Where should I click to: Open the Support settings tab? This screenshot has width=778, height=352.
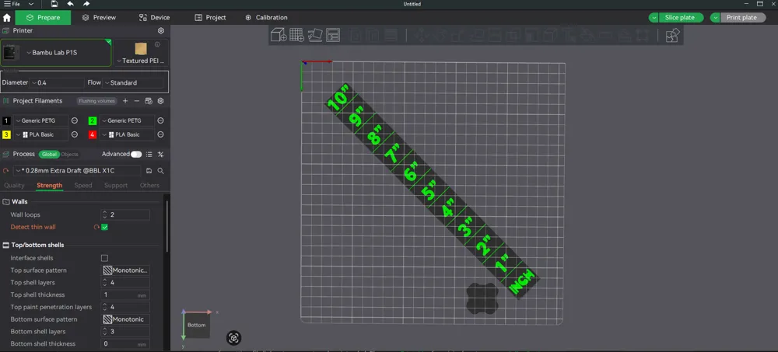(x=116, y=186)
